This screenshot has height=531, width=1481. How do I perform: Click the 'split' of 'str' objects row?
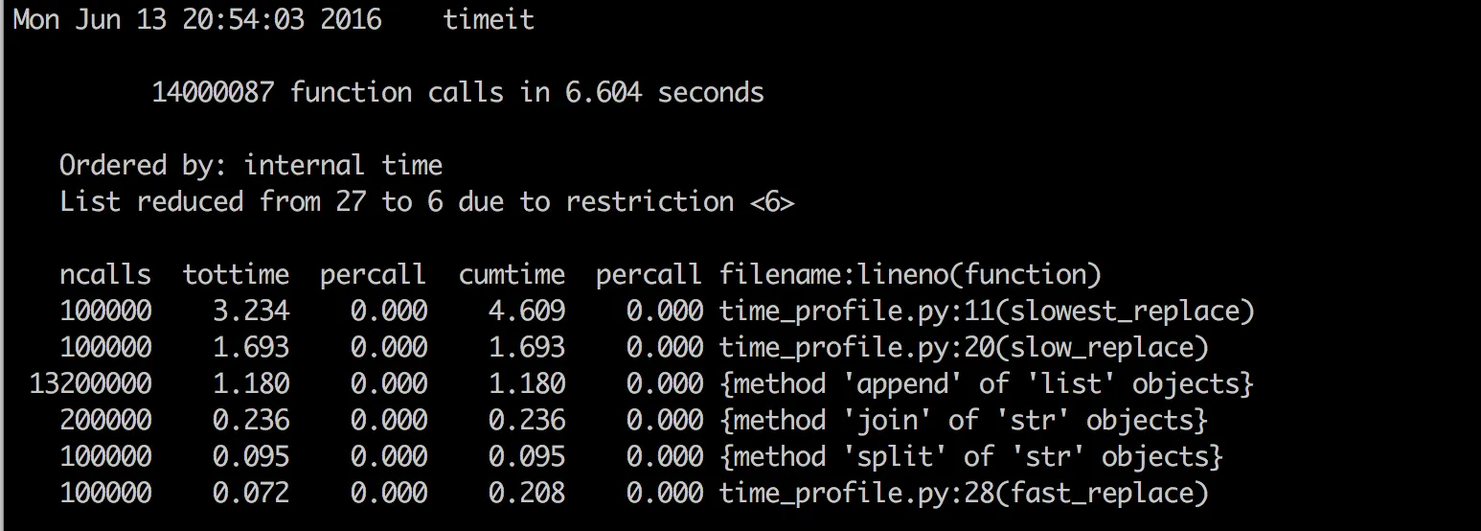tap(970, 457)
